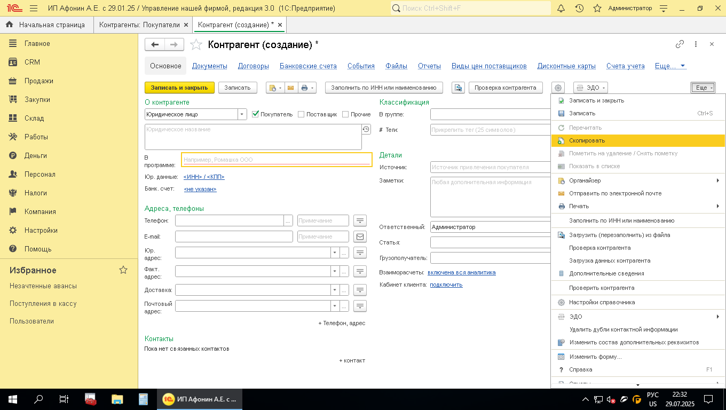Click Записать и закрыть yellow button

click(179, 88)
